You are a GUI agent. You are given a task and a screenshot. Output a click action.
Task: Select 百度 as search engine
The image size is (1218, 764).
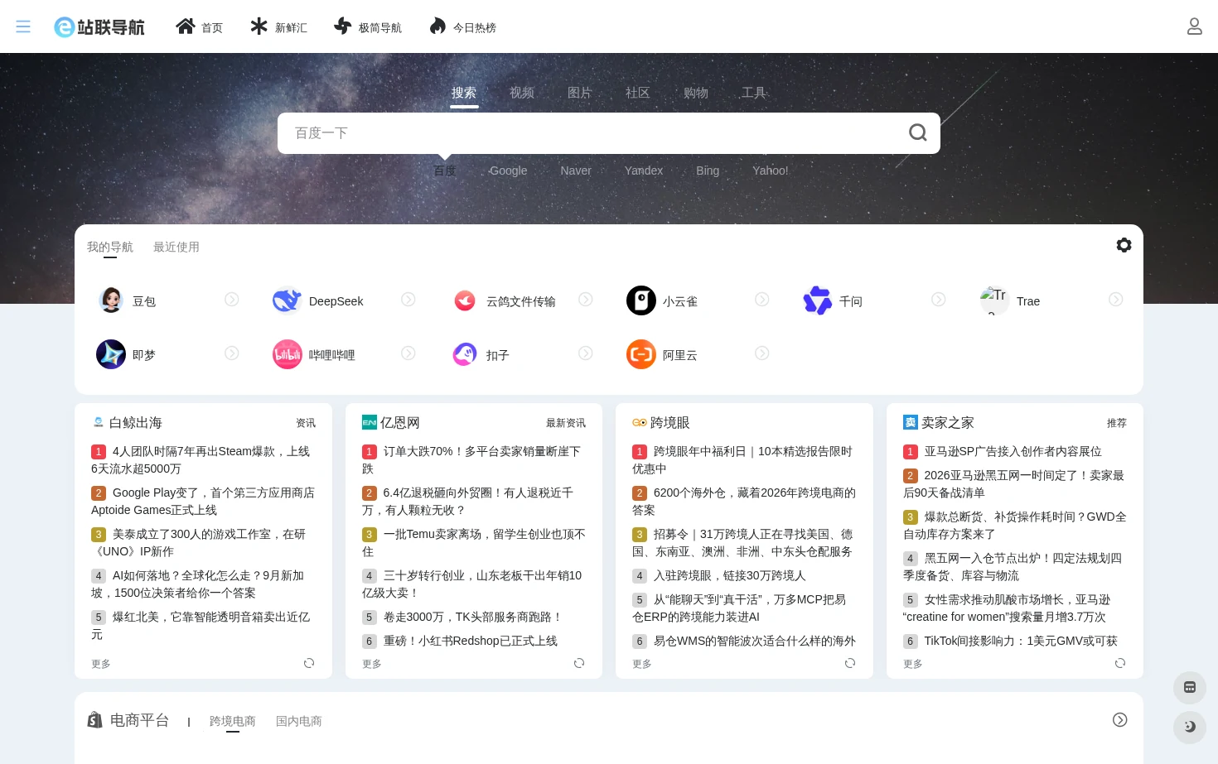coord(445,171)
